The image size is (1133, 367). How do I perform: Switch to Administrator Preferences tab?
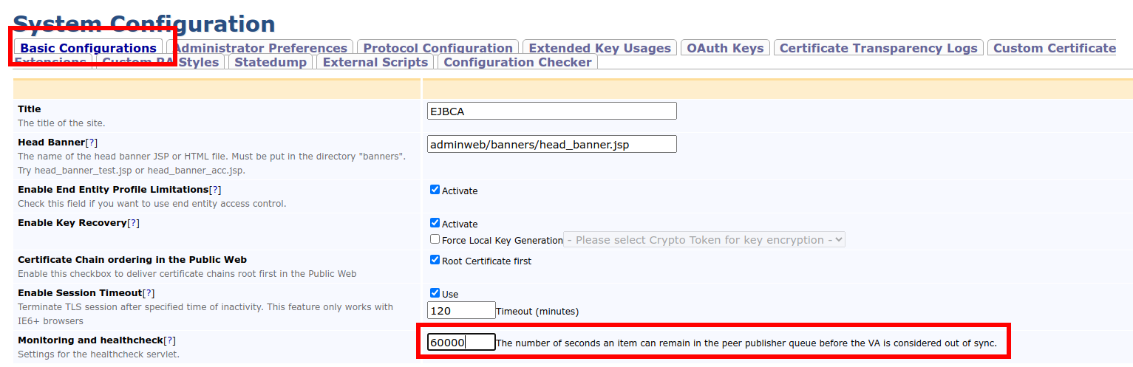point(259,48)
